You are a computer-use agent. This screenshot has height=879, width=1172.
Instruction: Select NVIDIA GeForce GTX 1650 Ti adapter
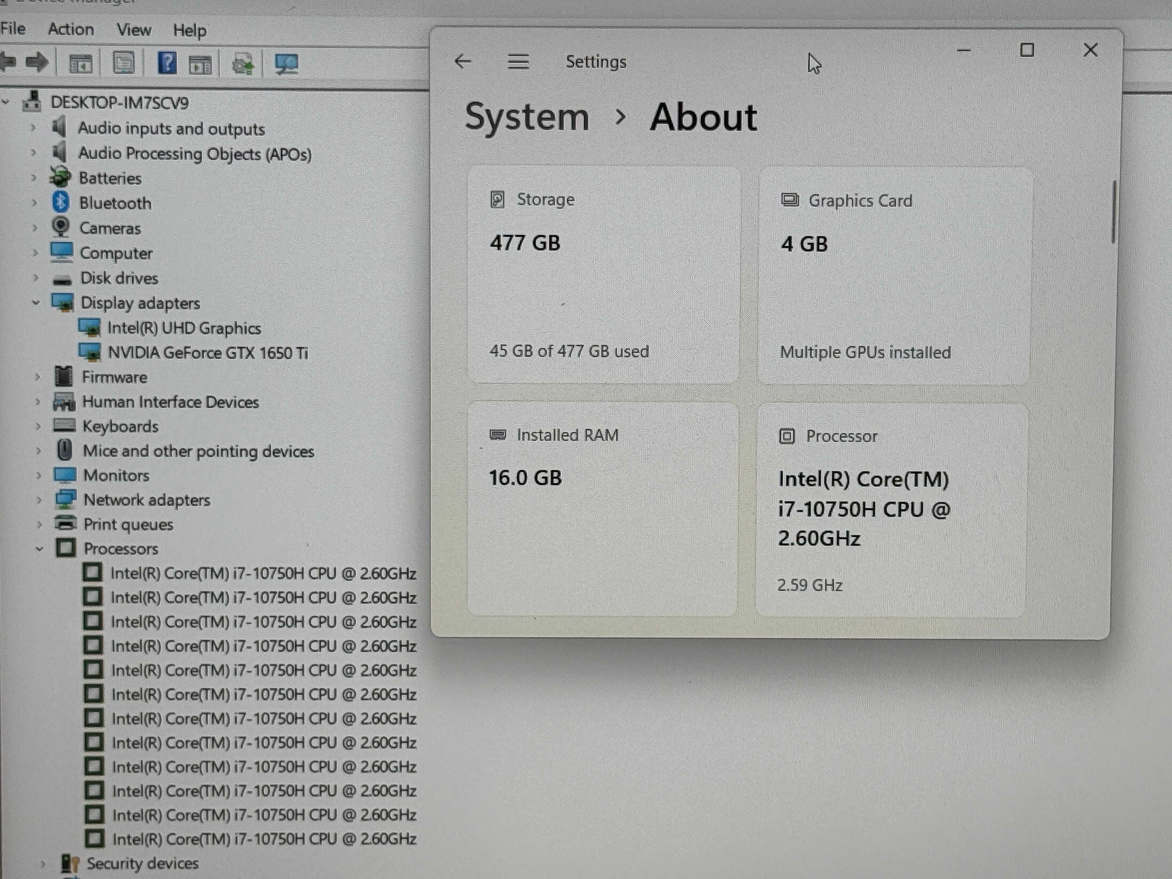(x=208, y=353)
